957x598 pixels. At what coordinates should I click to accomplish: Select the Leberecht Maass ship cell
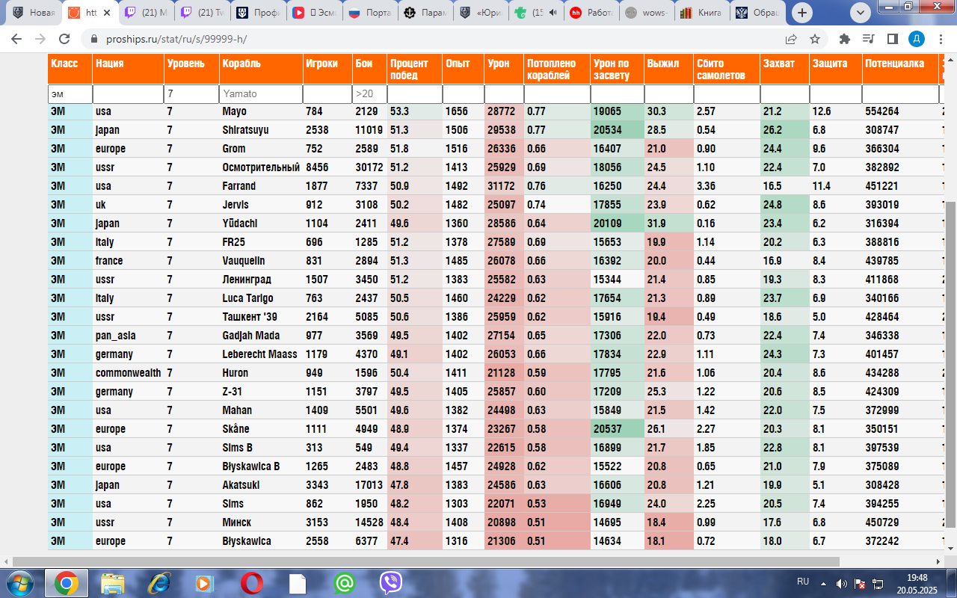click(x=259, y=354)
